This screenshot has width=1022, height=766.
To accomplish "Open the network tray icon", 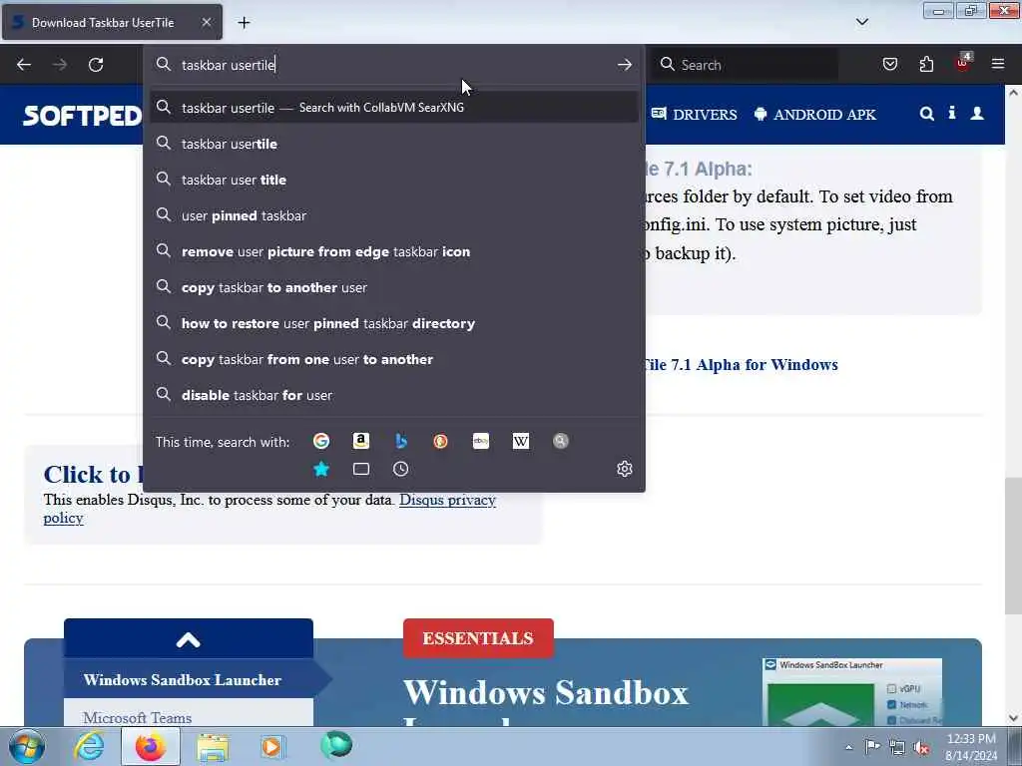I will [897, 748].
